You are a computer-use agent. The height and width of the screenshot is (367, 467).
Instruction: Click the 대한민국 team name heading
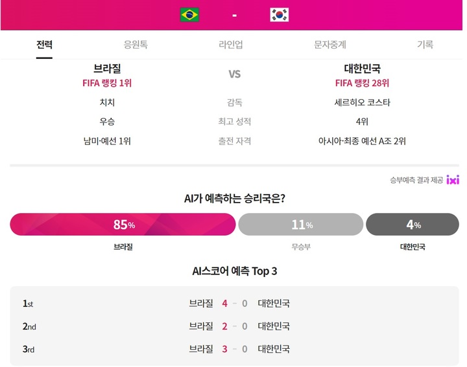click(x=362, y=69)
